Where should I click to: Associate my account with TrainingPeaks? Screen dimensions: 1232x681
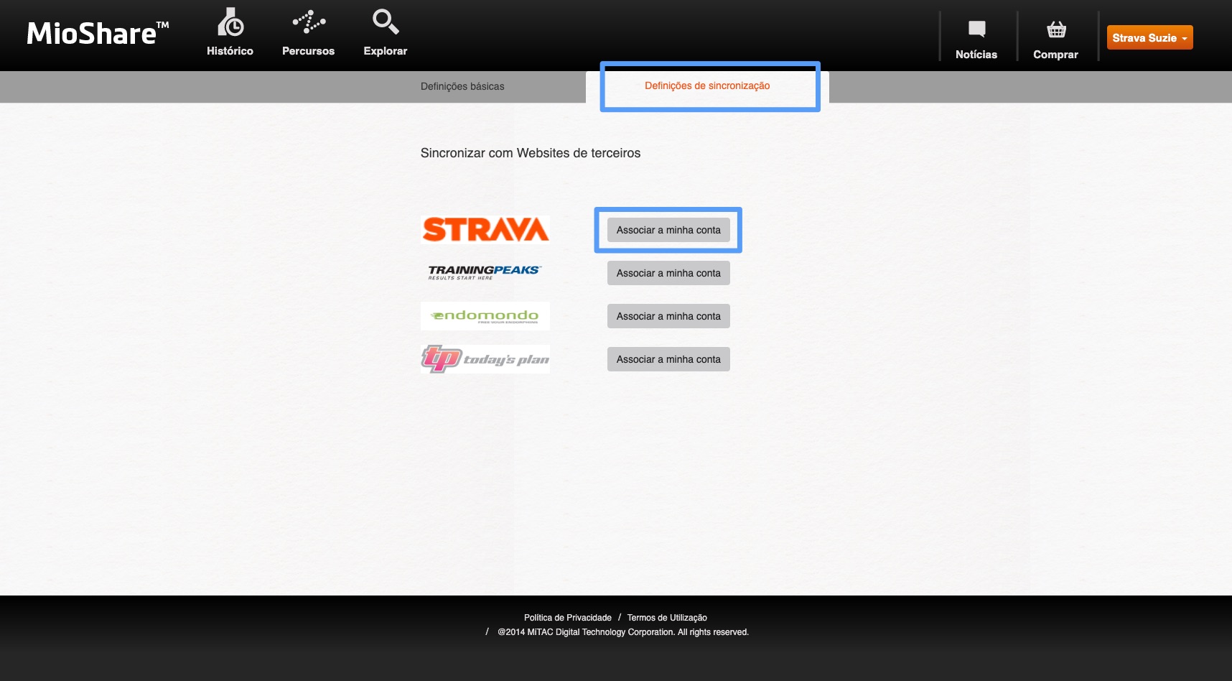[x=668, y=273]
